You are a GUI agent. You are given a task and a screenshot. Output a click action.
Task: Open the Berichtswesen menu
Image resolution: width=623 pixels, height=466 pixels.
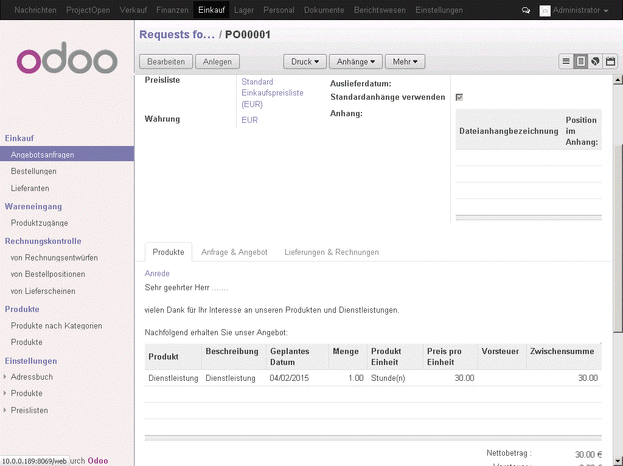(380, 10)
